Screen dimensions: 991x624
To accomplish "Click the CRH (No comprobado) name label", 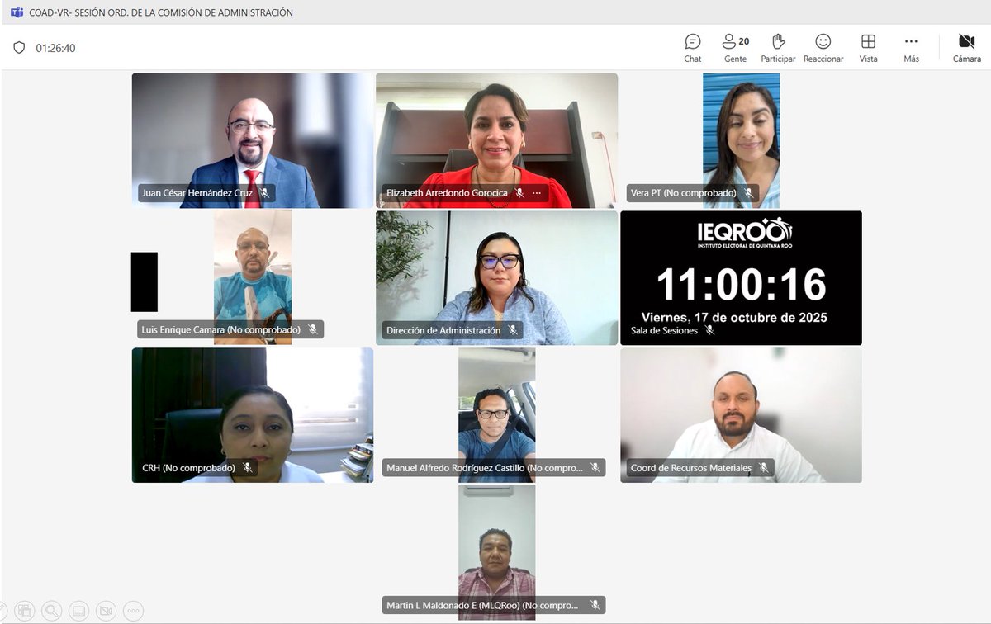I will pyautogui.click(x=188, y=468).
